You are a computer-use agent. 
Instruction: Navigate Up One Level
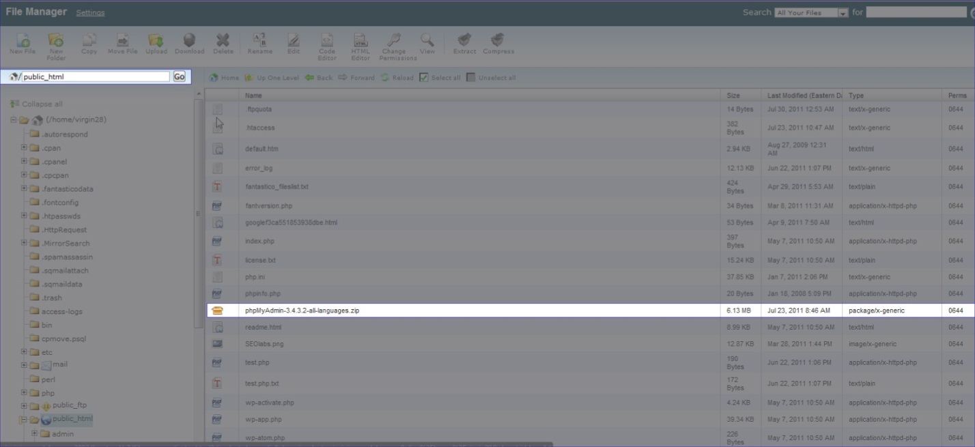(271, 78)
